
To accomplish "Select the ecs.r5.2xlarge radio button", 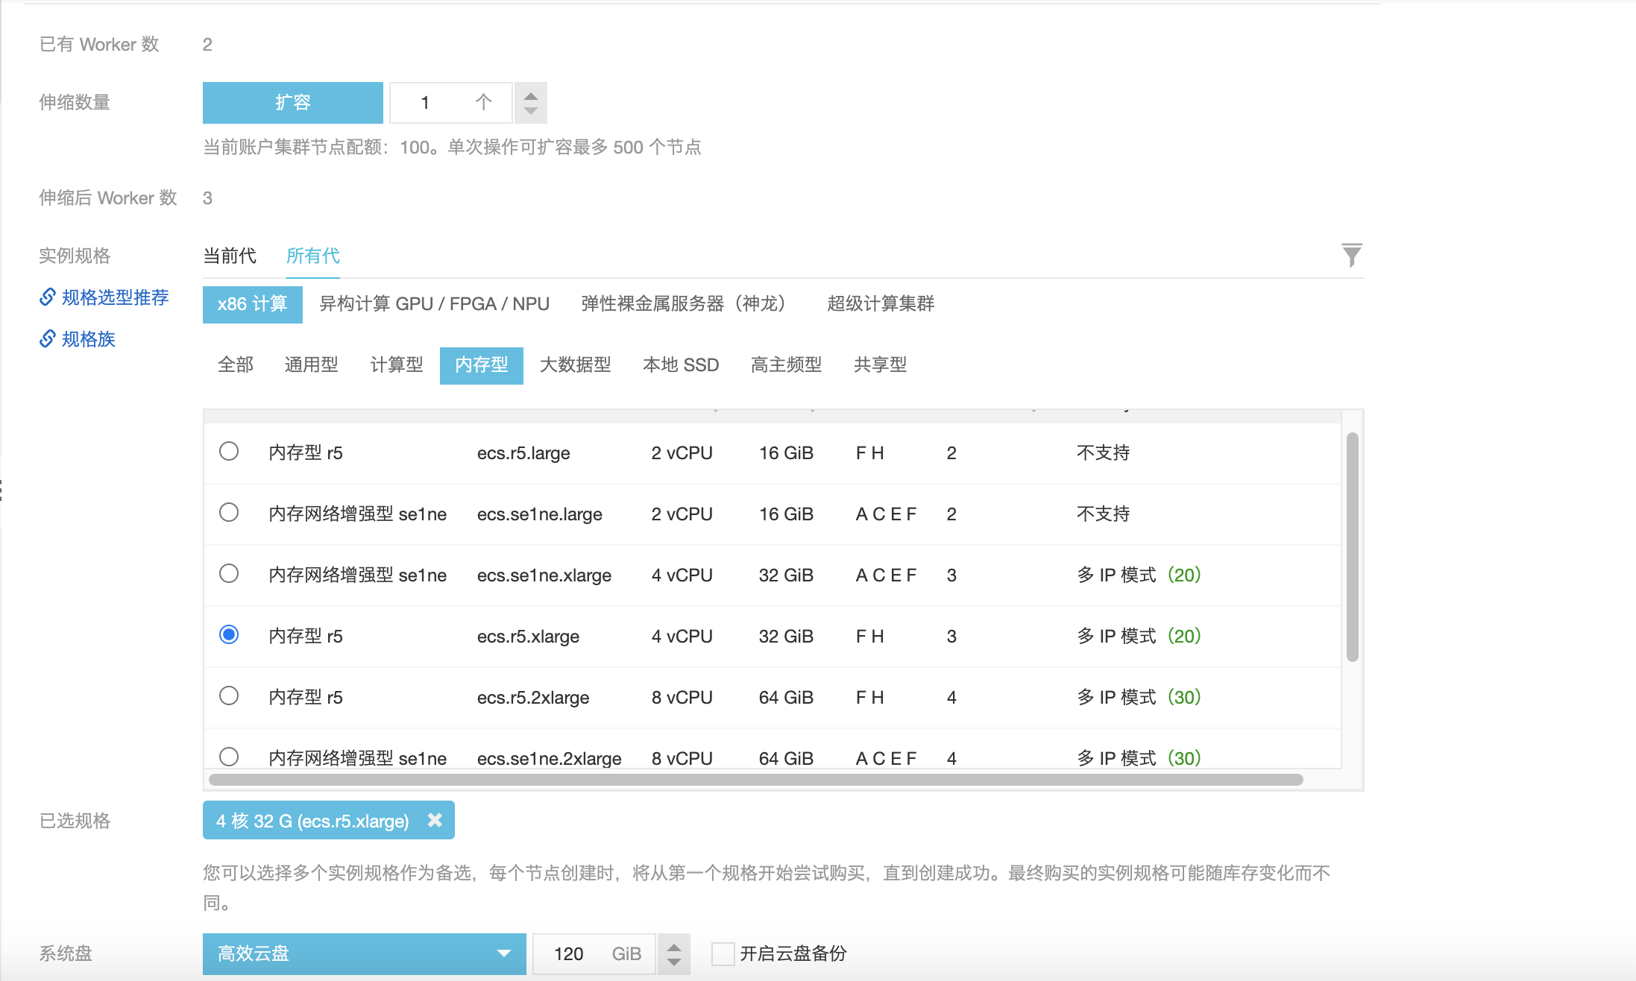I will click(x=229, y=695).
